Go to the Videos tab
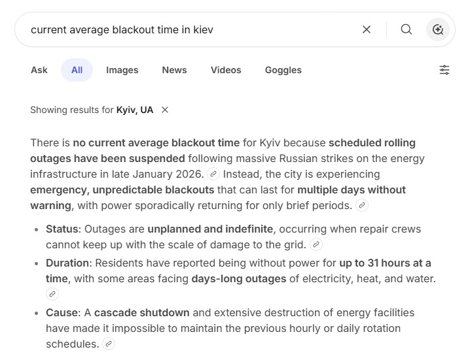470x360 pixels. click(226, 70)
